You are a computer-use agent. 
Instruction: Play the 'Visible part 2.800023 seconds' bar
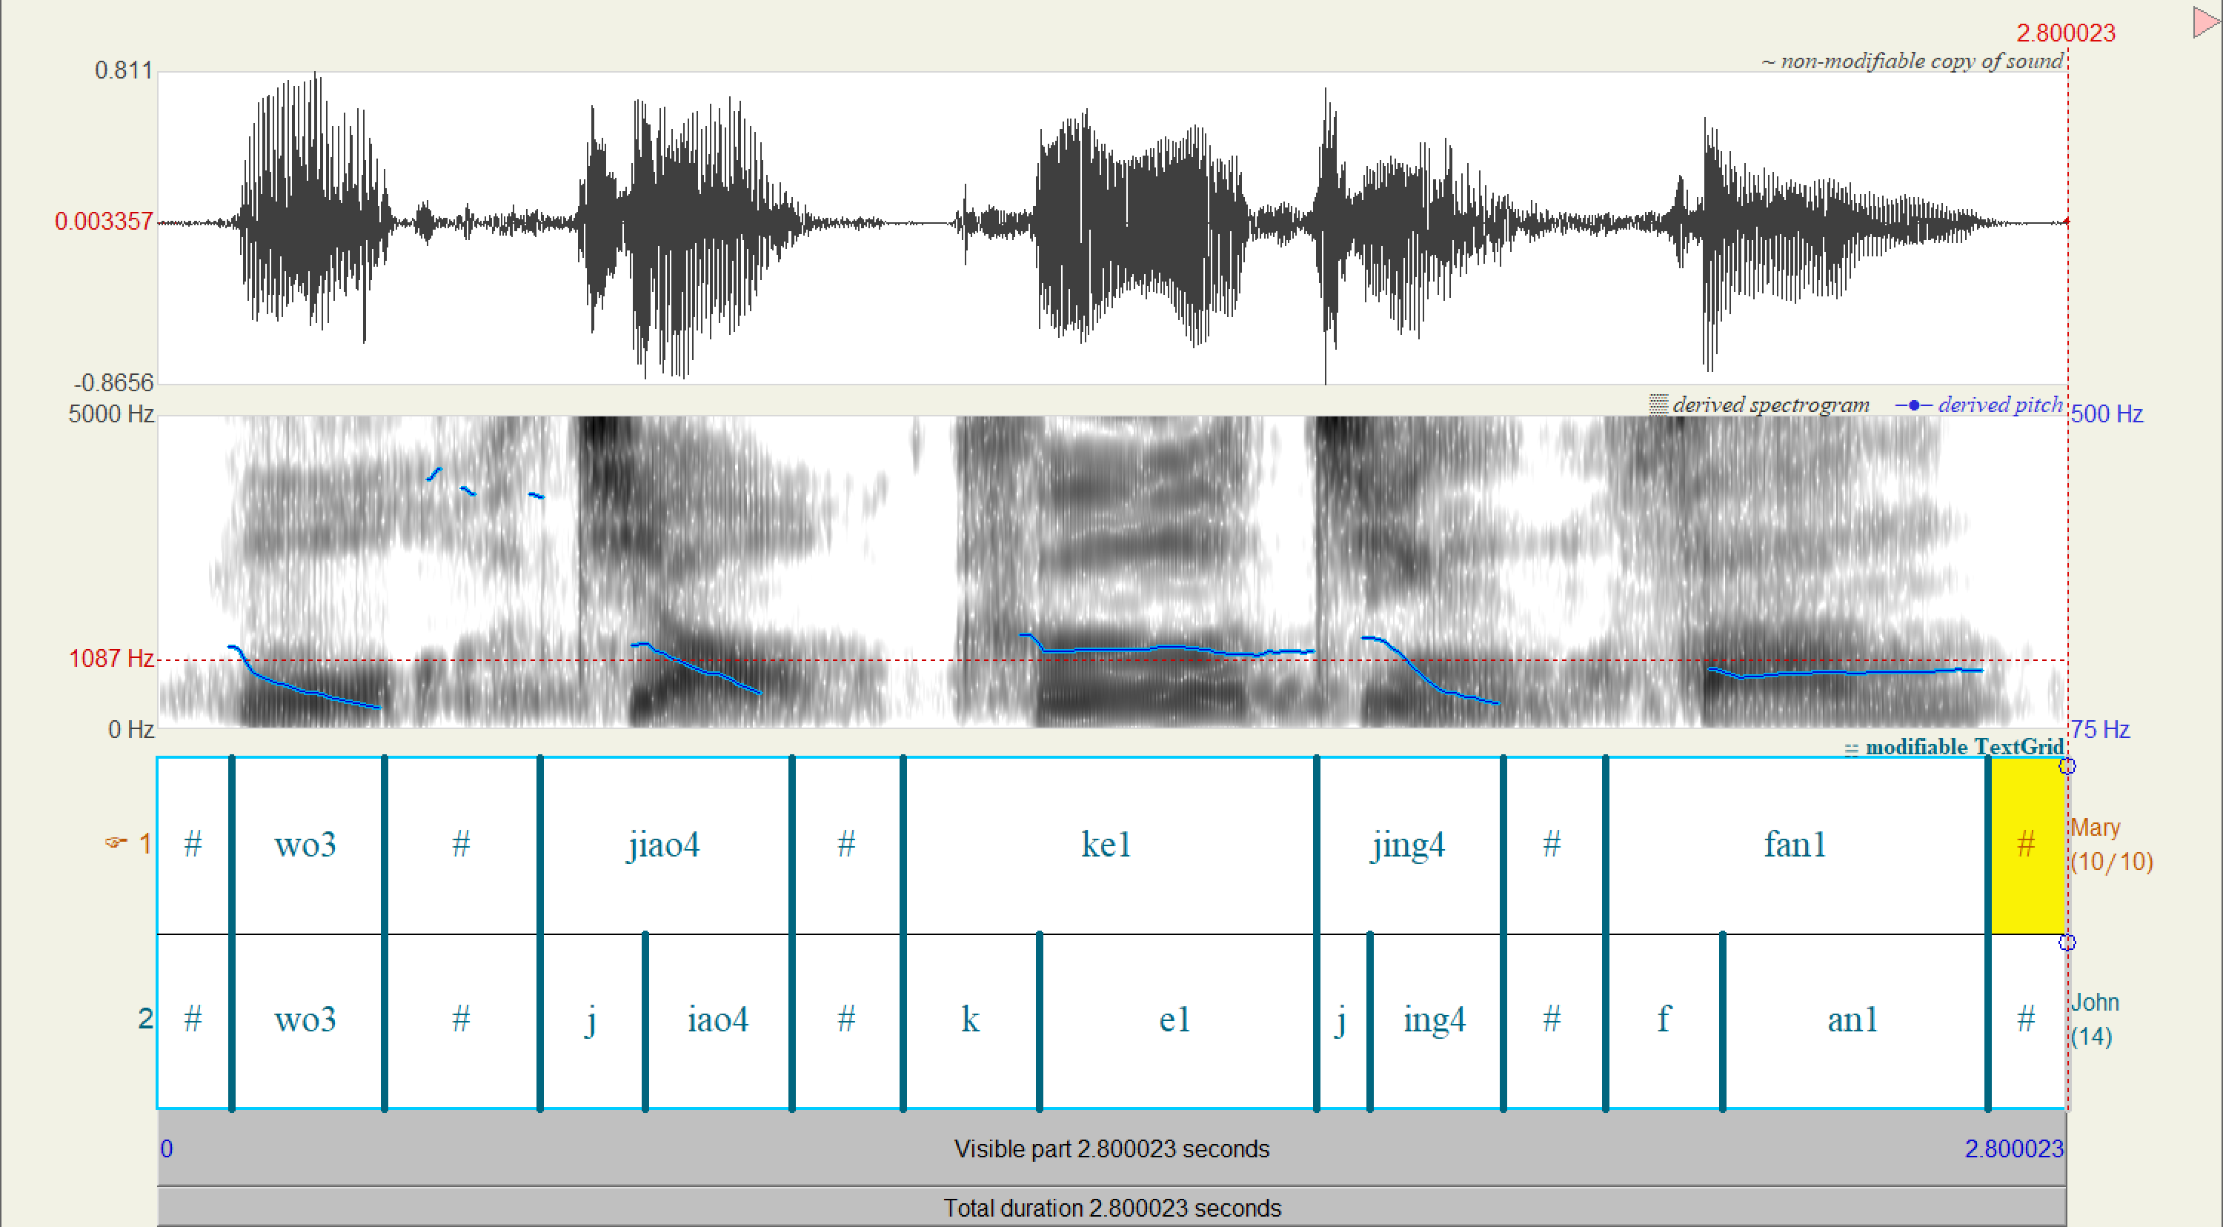[x=1111, y=1148]
